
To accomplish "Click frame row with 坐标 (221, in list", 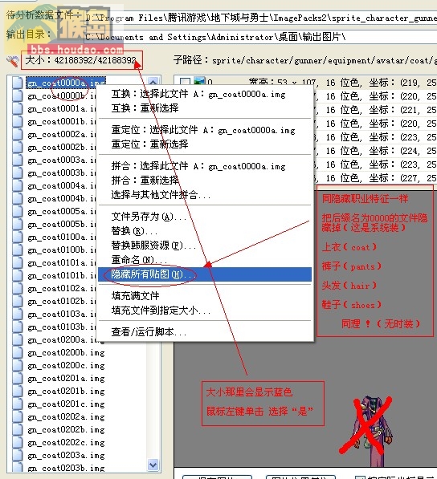I will [x=375, y=110].
